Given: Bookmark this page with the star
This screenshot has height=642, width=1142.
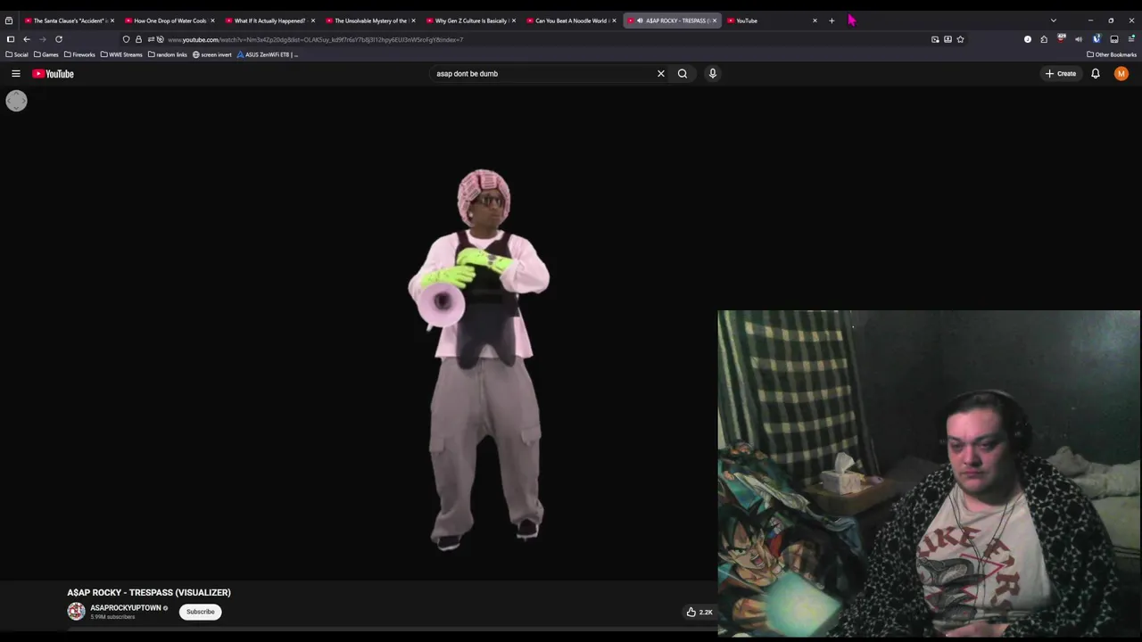Looking at the screenshot, I should 960,39.
